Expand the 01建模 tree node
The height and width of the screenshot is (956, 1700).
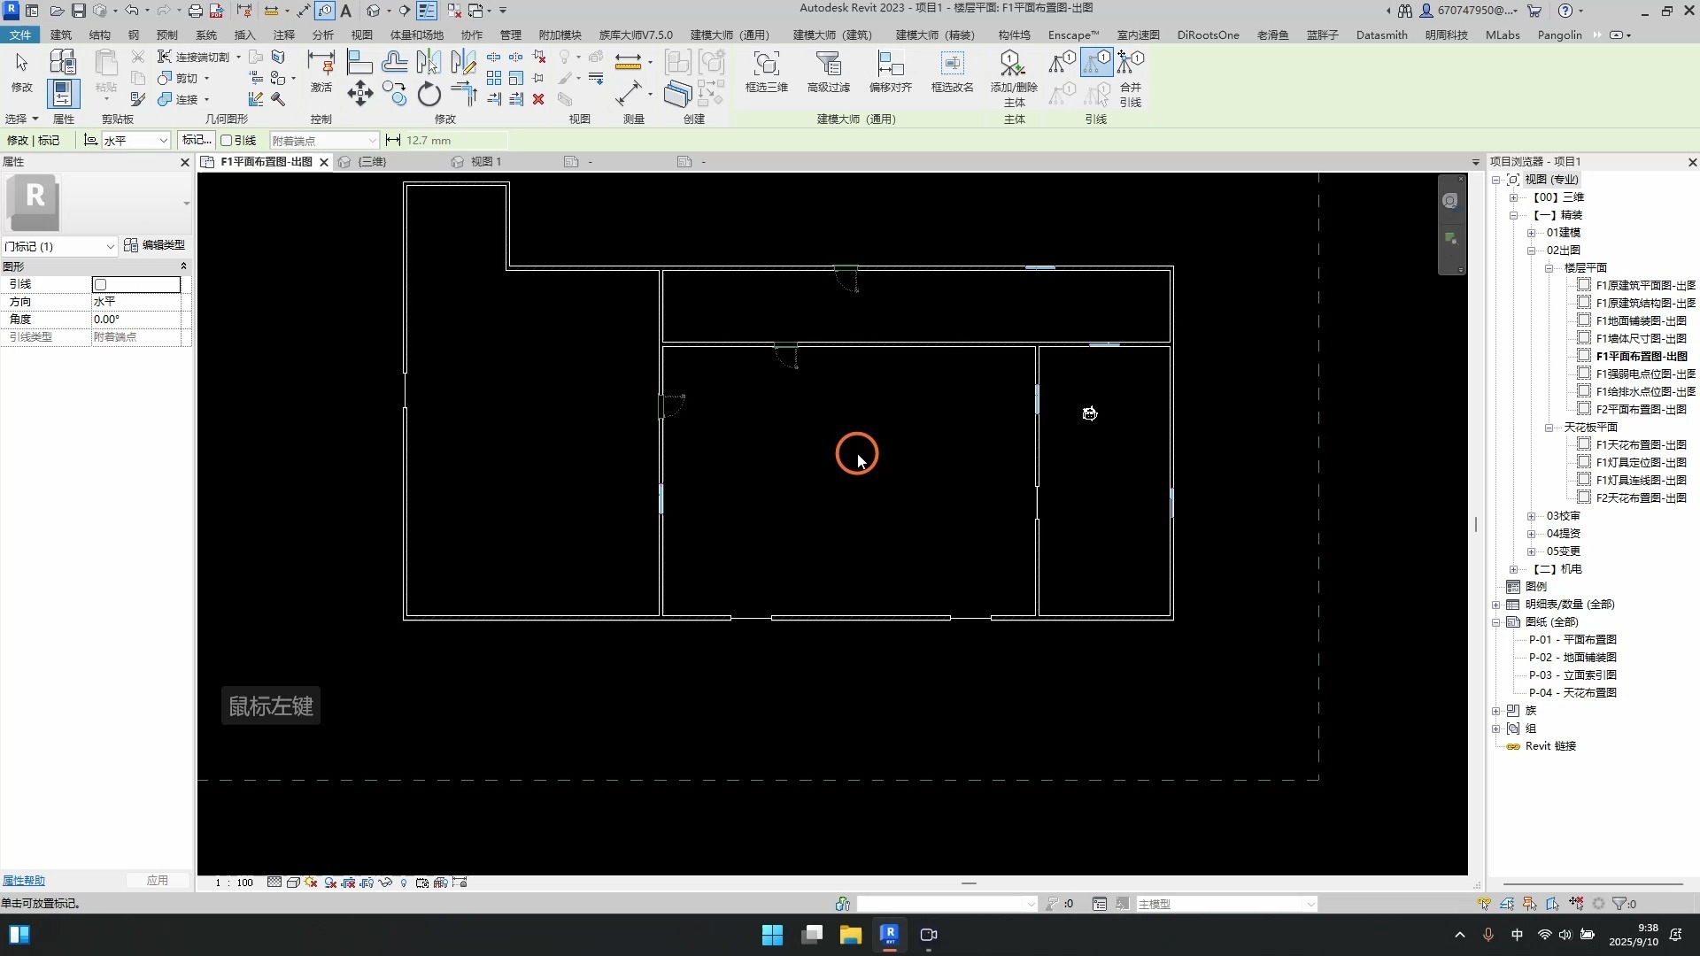coord(1532,232)
